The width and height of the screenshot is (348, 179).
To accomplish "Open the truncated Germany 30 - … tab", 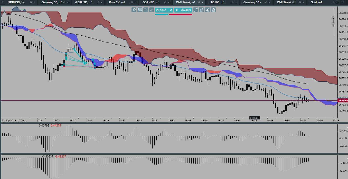I will pyautogui.click(x=254, y=2).
